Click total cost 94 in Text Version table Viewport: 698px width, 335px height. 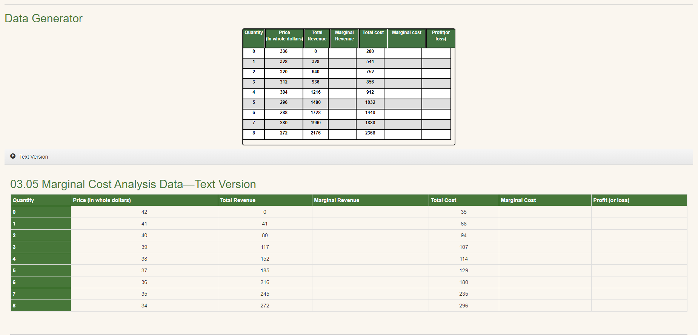click(464, 235)
